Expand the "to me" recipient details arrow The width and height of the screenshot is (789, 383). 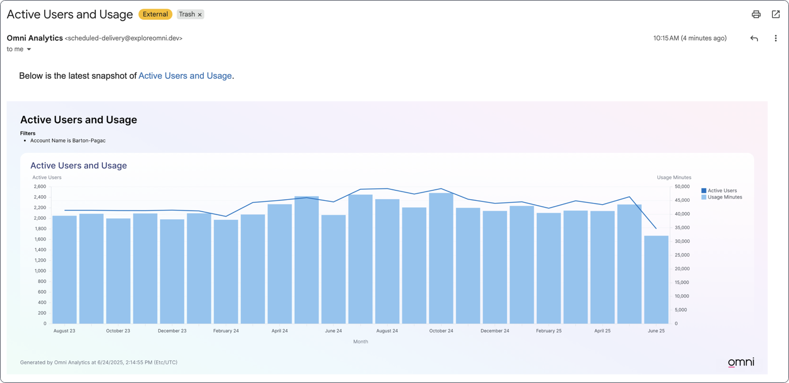pyautogui.click(x=29, y=50)
